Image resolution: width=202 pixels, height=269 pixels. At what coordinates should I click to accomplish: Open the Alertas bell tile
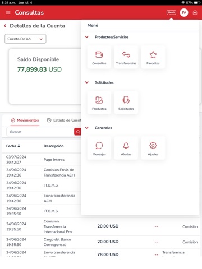click(126, 148)
